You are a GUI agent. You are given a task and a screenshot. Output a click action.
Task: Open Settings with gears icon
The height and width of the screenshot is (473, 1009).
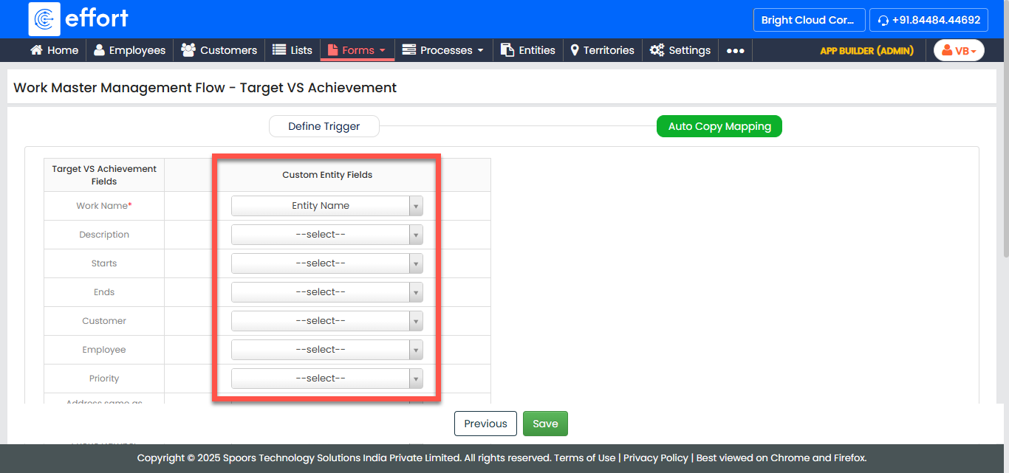(680, 50)
